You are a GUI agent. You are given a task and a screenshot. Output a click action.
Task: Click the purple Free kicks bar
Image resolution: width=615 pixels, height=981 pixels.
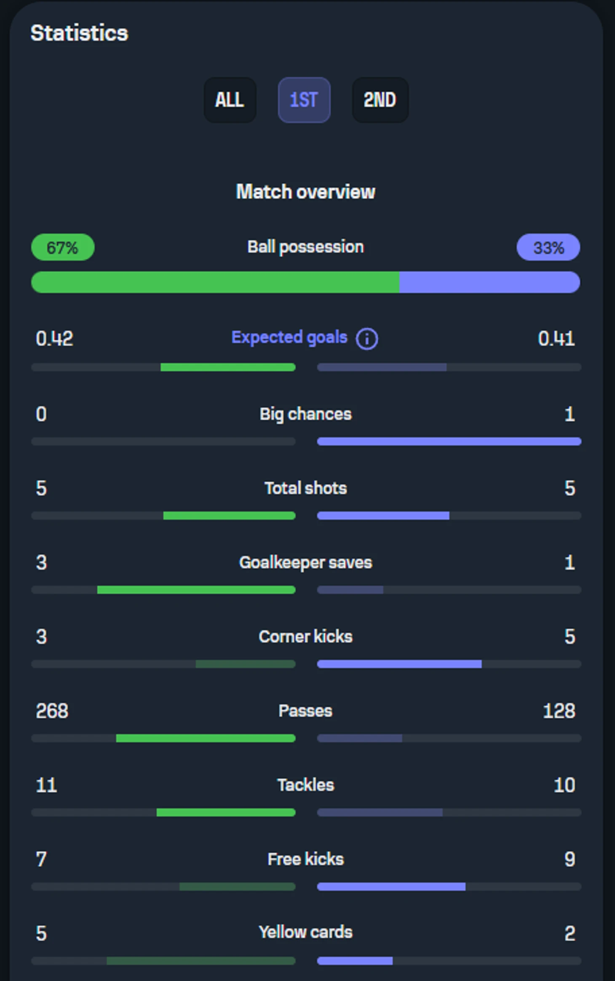[391, 887]
